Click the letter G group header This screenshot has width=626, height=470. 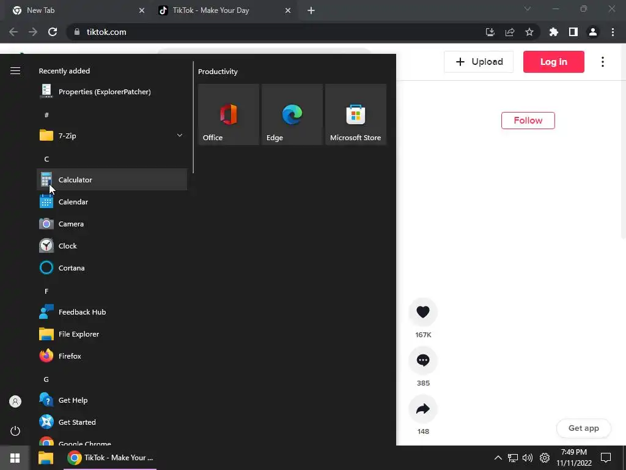(46, 379)
